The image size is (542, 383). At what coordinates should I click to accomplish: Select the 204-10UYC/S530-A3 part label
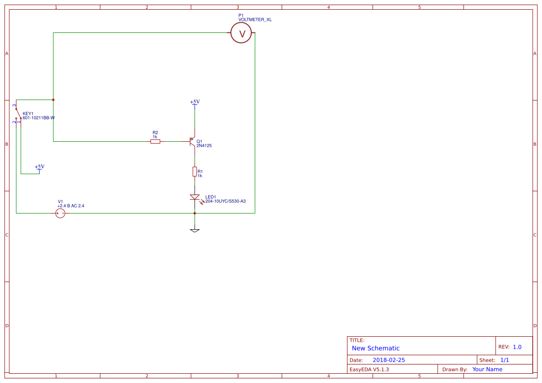click(x=226, y=201)
